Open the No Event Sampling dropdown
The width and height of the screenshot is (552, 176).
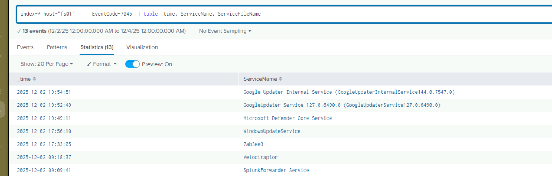click(225, 31)
